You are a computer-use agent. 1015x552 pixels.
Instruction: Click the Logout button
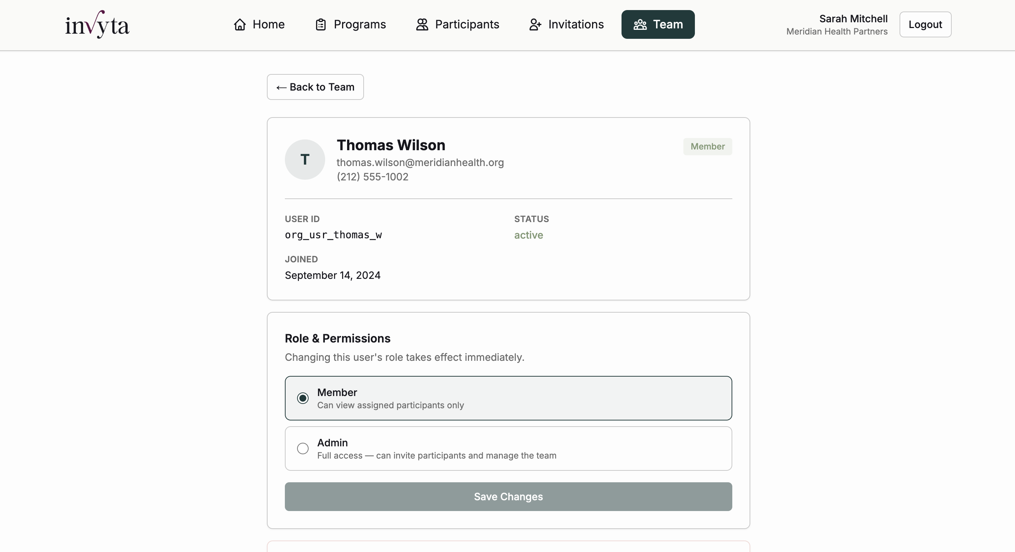tap(925, 24)
